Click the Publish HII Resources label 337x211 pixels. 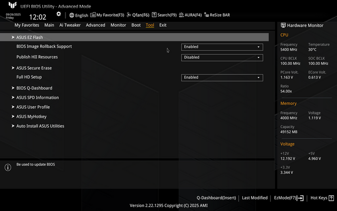37,57
